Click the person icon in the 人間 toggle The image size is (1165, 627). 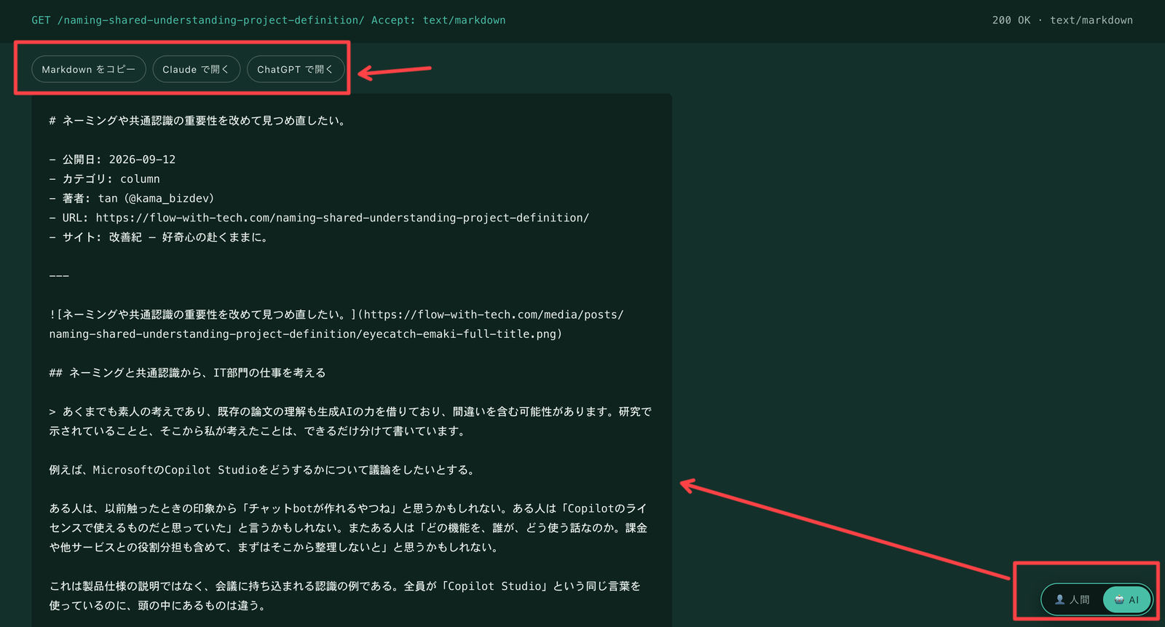[1060, 599]
